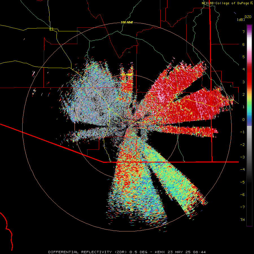
Task: Click the 100 NMI range ring label
Action: [x=127, y=22]
